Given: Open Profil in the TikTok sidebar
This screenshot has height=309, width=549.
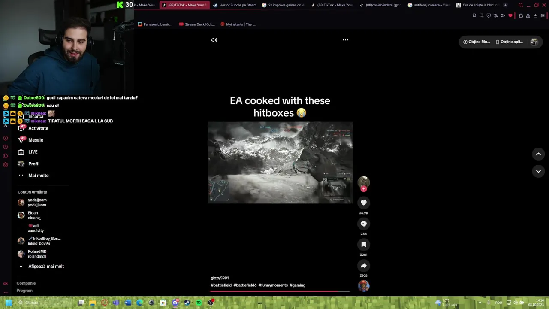Looking at the screenshot, I should pos(28,164).
